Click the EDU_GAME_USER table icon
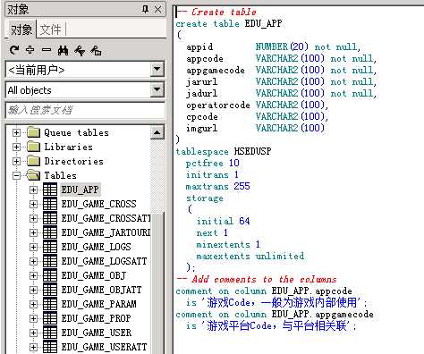 (x=50, y=333)
